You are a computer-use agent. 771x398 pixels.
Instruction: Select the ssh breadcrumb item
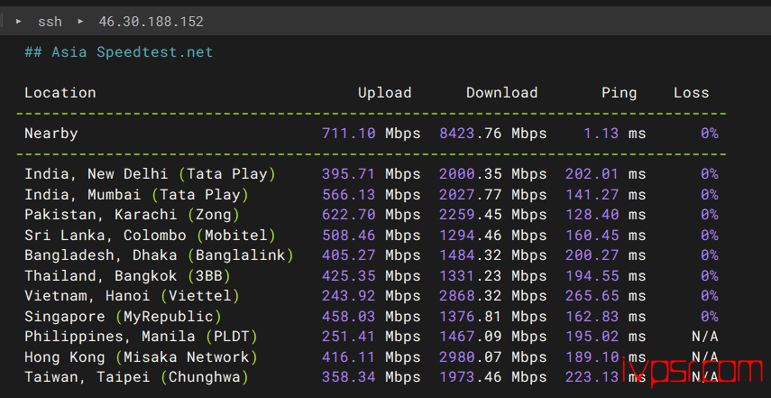50,22
